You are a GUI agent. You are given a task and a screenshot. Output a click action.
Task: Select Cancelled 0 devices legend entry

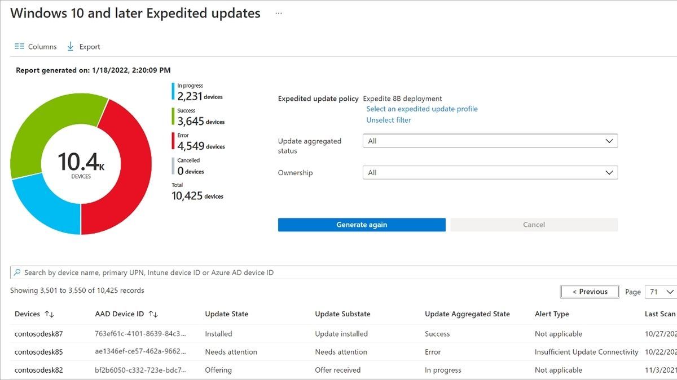click(188, 167)
